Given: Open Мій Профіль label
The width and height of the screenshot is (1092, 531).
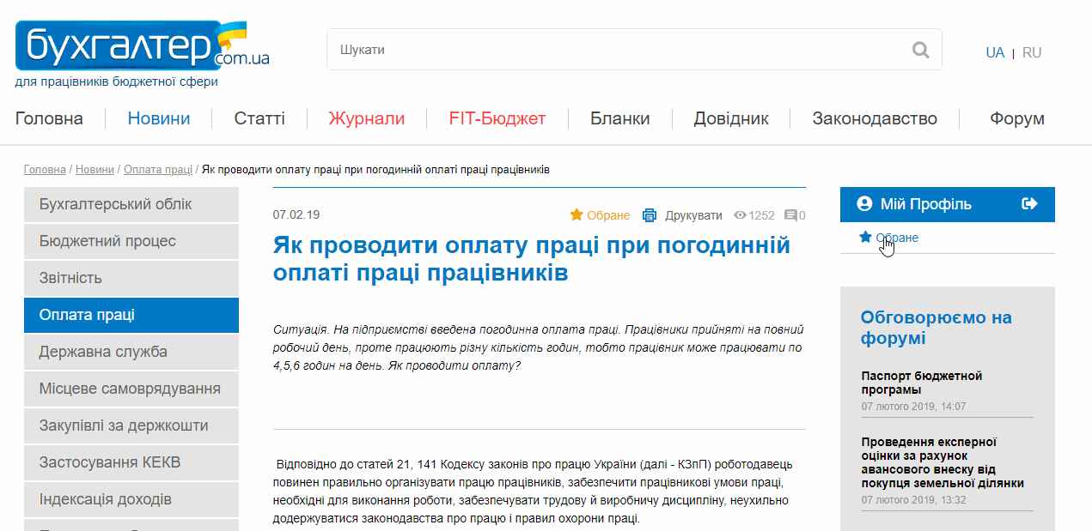Looking at the screenshot, I should point(926,204).
